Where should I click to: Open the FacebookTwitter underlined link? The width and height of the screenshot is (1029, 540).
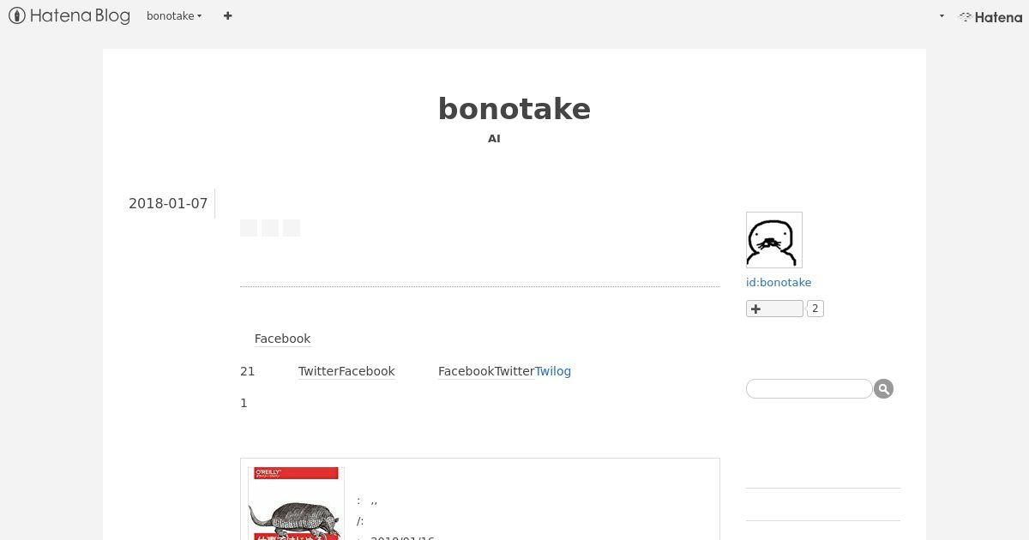[x=486, y=371]
